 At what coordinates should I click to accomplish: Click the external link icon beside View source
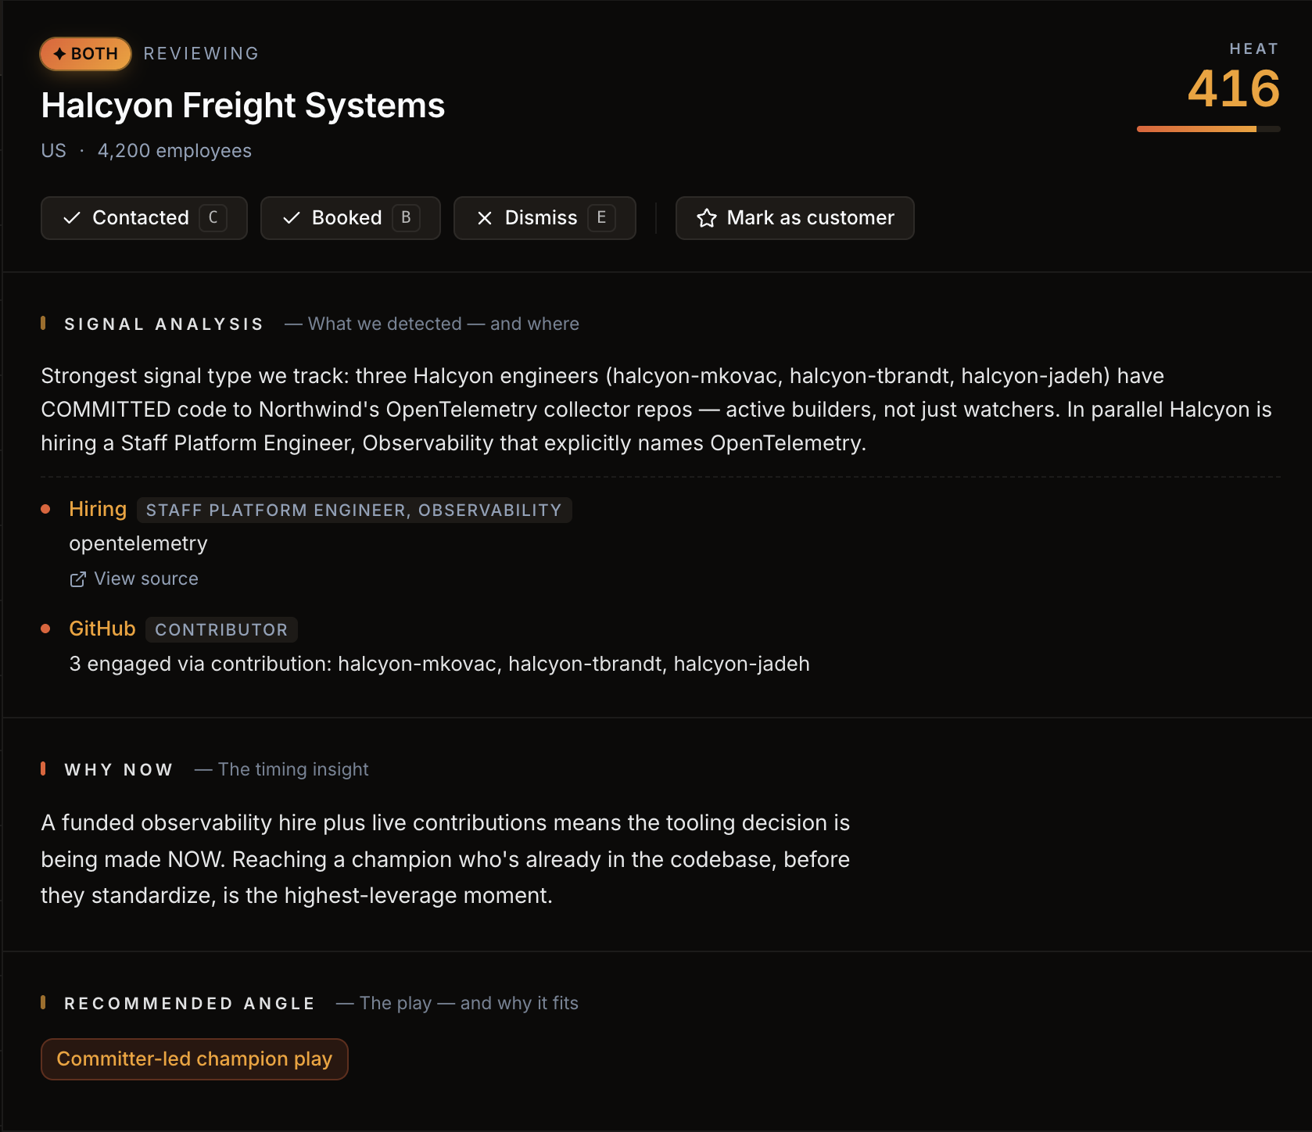click(78, 579)
